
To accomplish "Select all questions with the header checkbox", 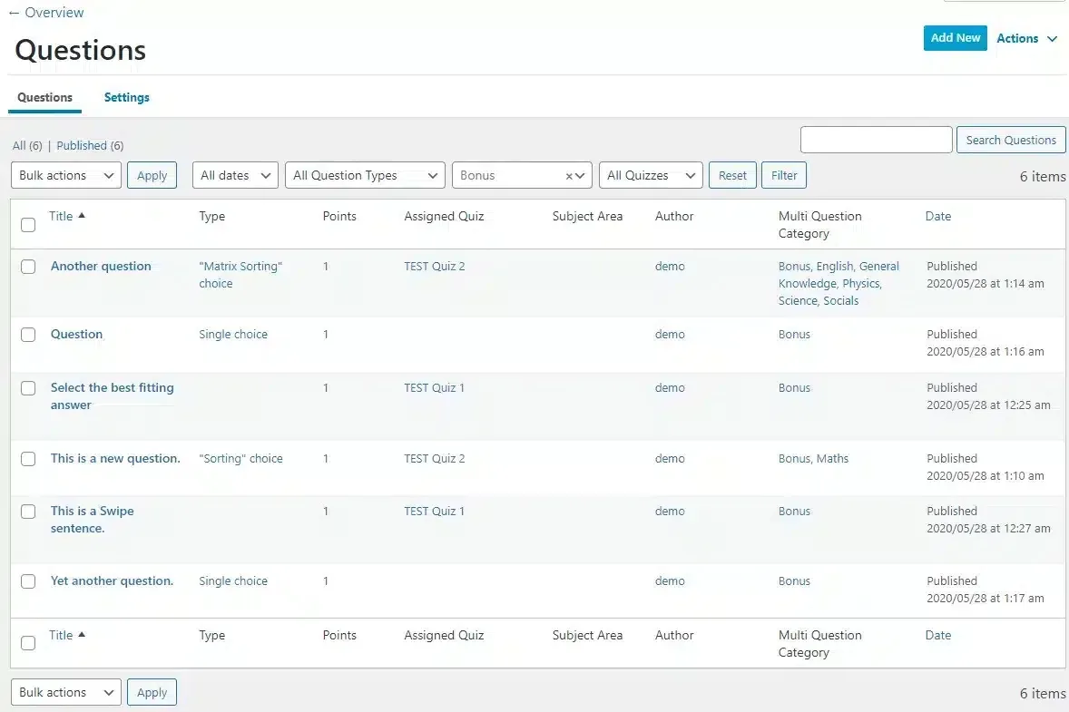I will click(x=27, y=224).
